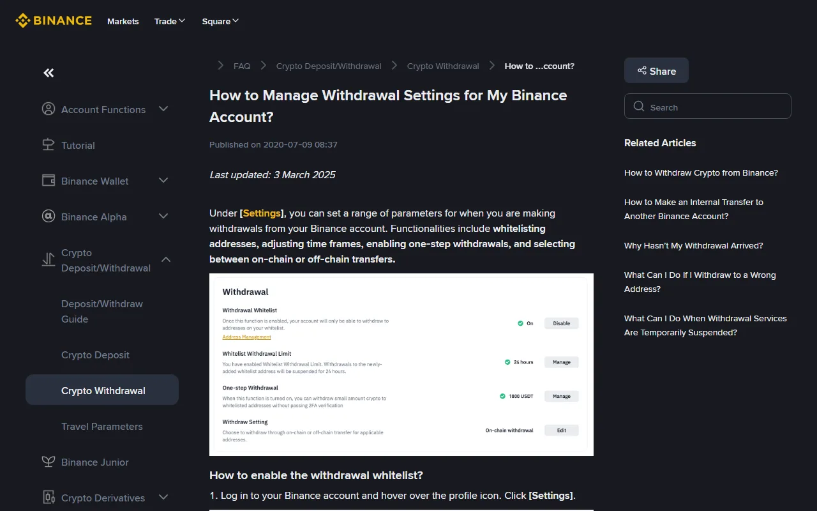The width and height of the screenshot is (817, 511).
Task: Click the Crypto Deposit/Withdrawal arrows icon
Action: click(49, 260)
